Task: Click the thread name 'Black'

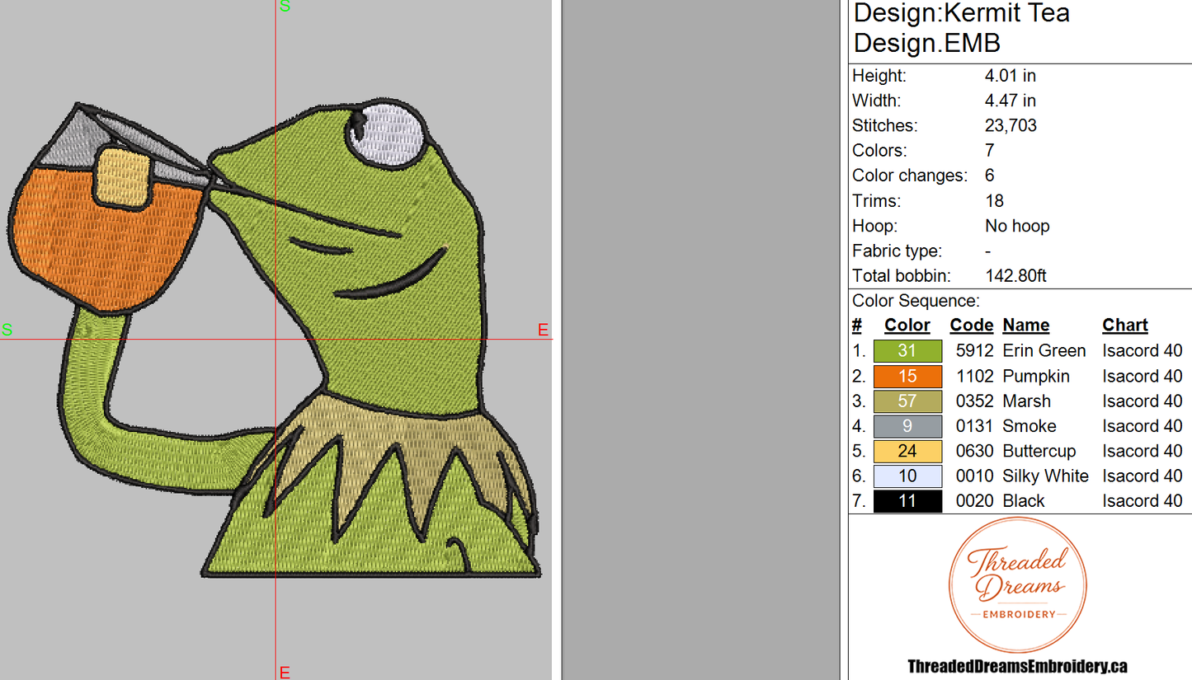Action: tap(1024, 501)
